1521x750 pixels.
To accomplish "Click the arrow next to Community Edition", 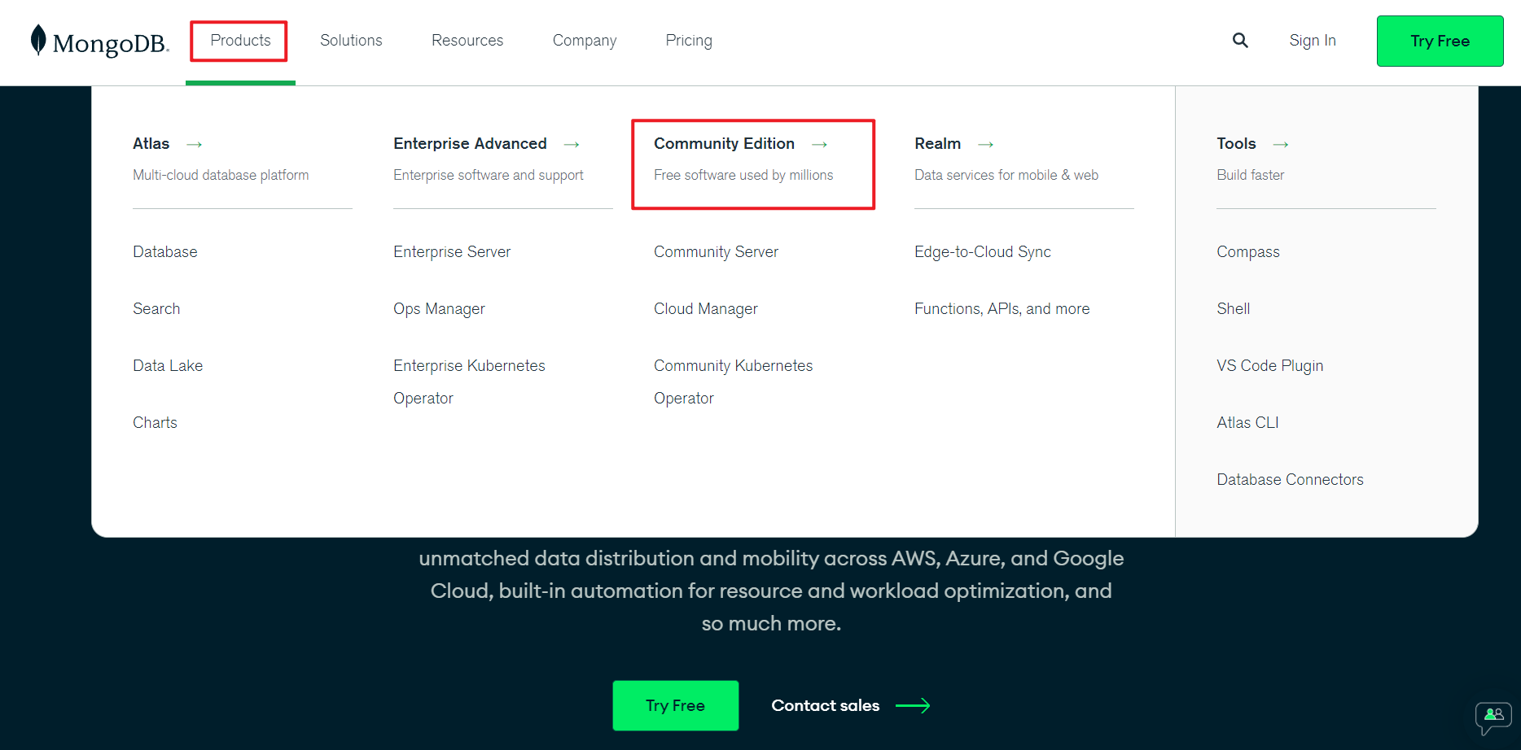I will (x=819, y=144).
